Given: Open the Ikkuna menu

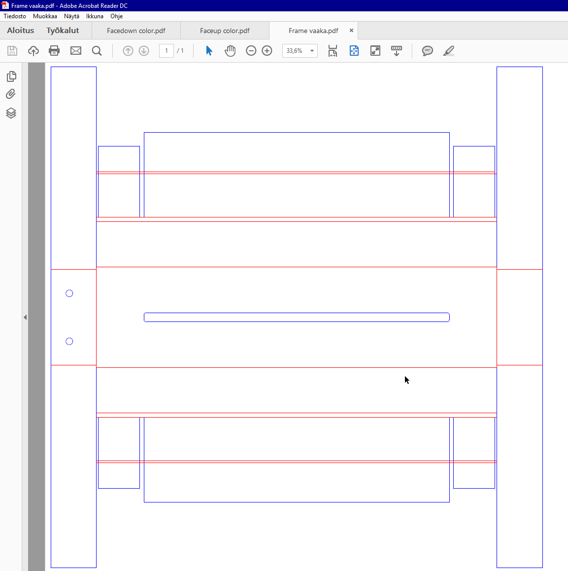Looking at the screenshot, I should click(x=95, y=16).
